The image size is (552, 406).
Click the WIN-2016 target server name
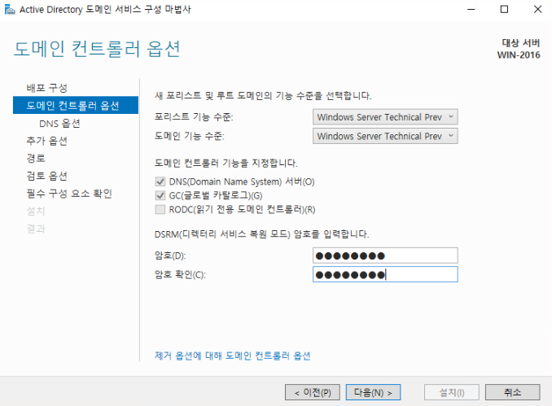tap(519, 55)
